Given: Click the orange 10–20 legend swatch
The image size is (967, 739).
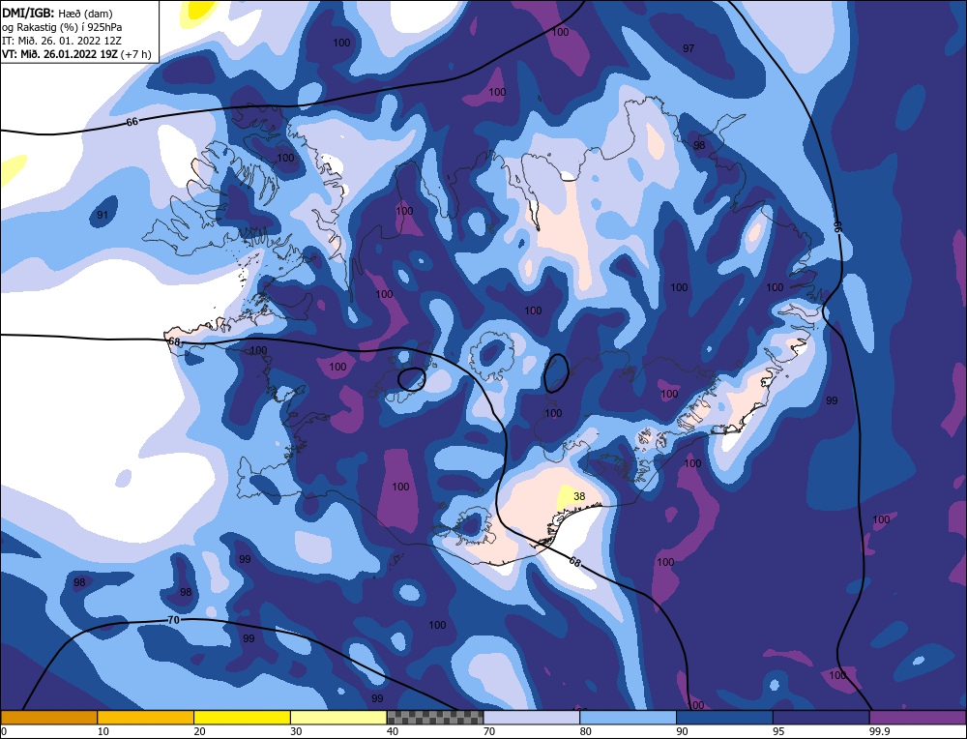Looking at the screenshot, I should click(146, 717).
